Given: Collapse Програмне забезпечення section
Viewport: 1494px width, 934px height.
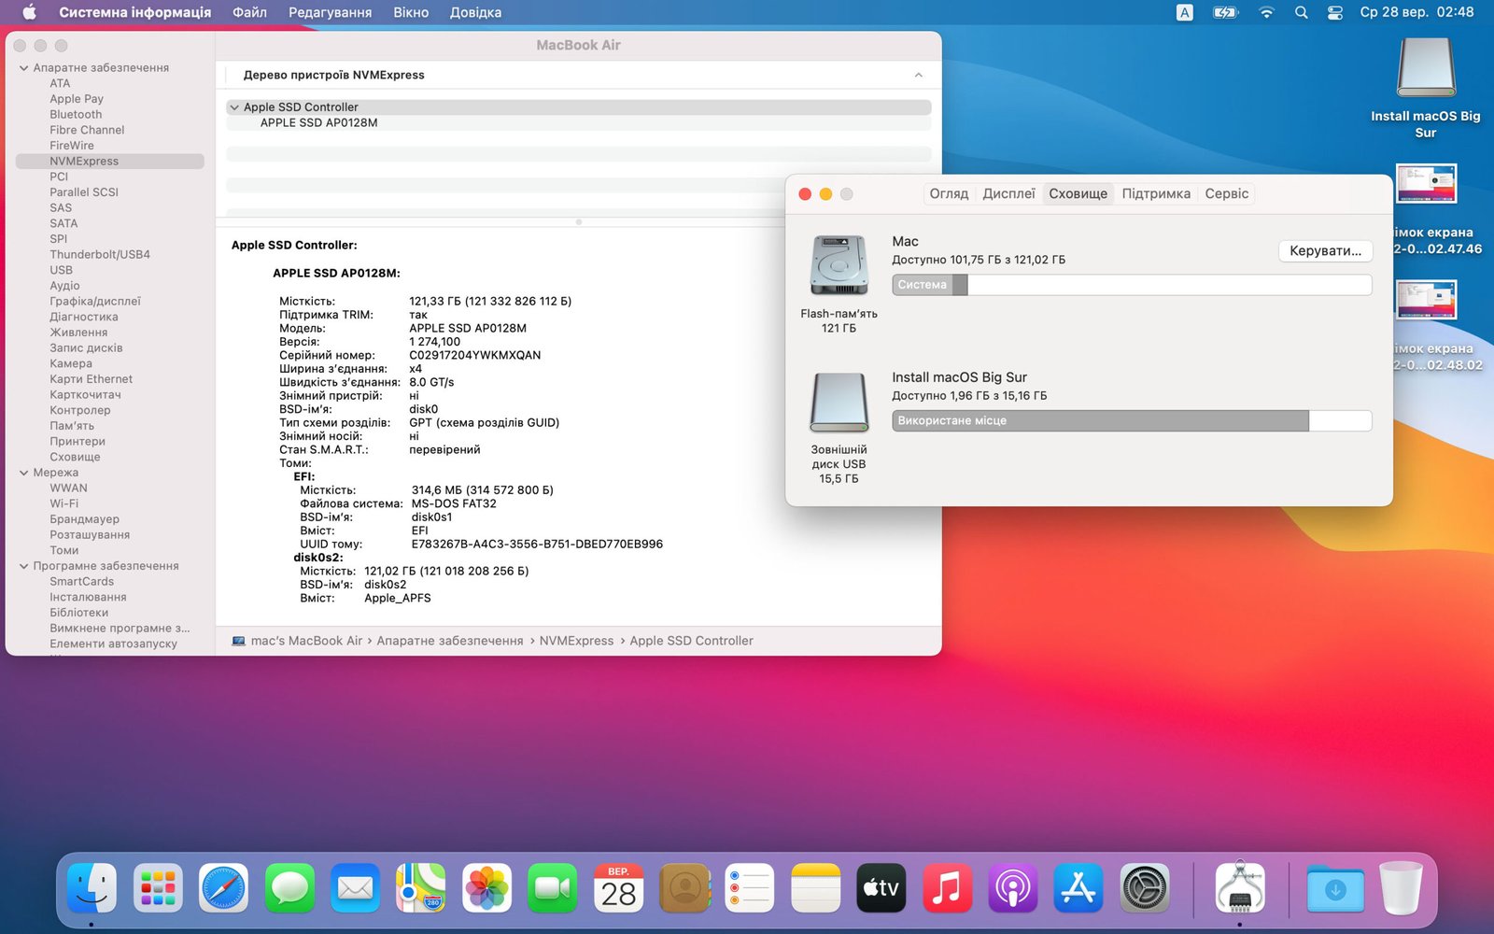Looking at the screenshot, I should [24, 566].
